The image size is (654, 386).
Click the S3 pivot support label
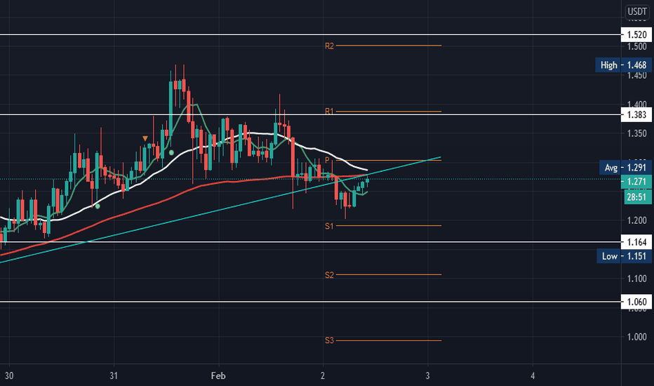click(330, 340)
